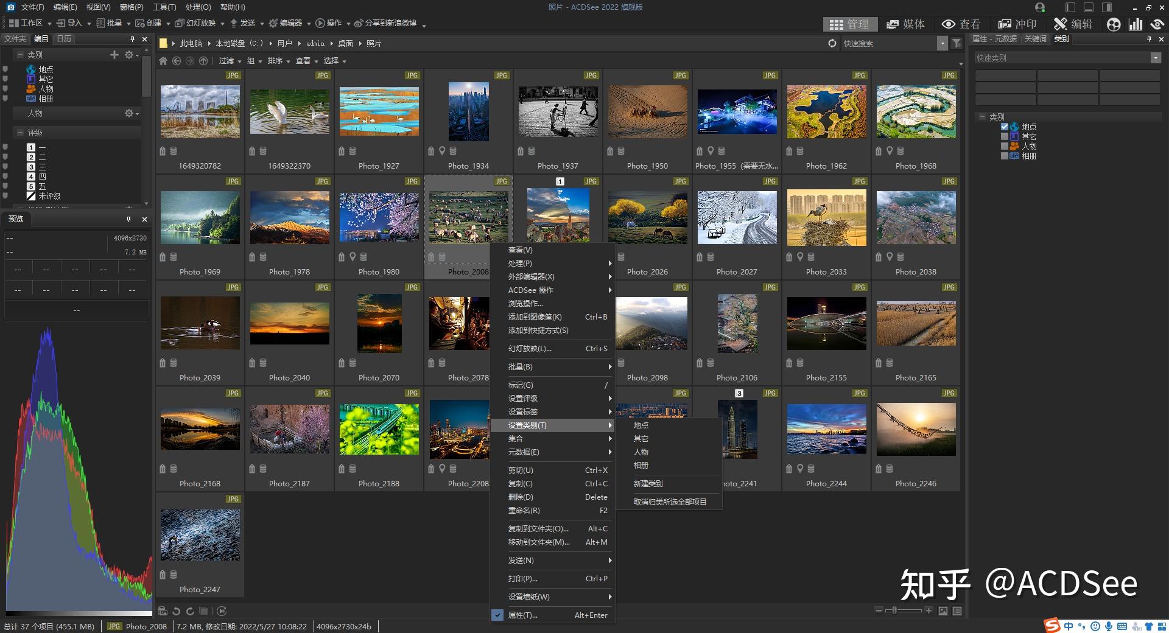Screen dimensions: 1169x633
Task: Switch to the 关键词 tab
Action: coord(1035,39)
